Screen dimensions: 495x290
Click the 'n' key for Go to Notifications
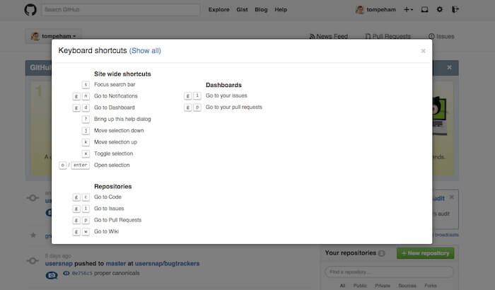pyautogui.click(x=86, y=96)
